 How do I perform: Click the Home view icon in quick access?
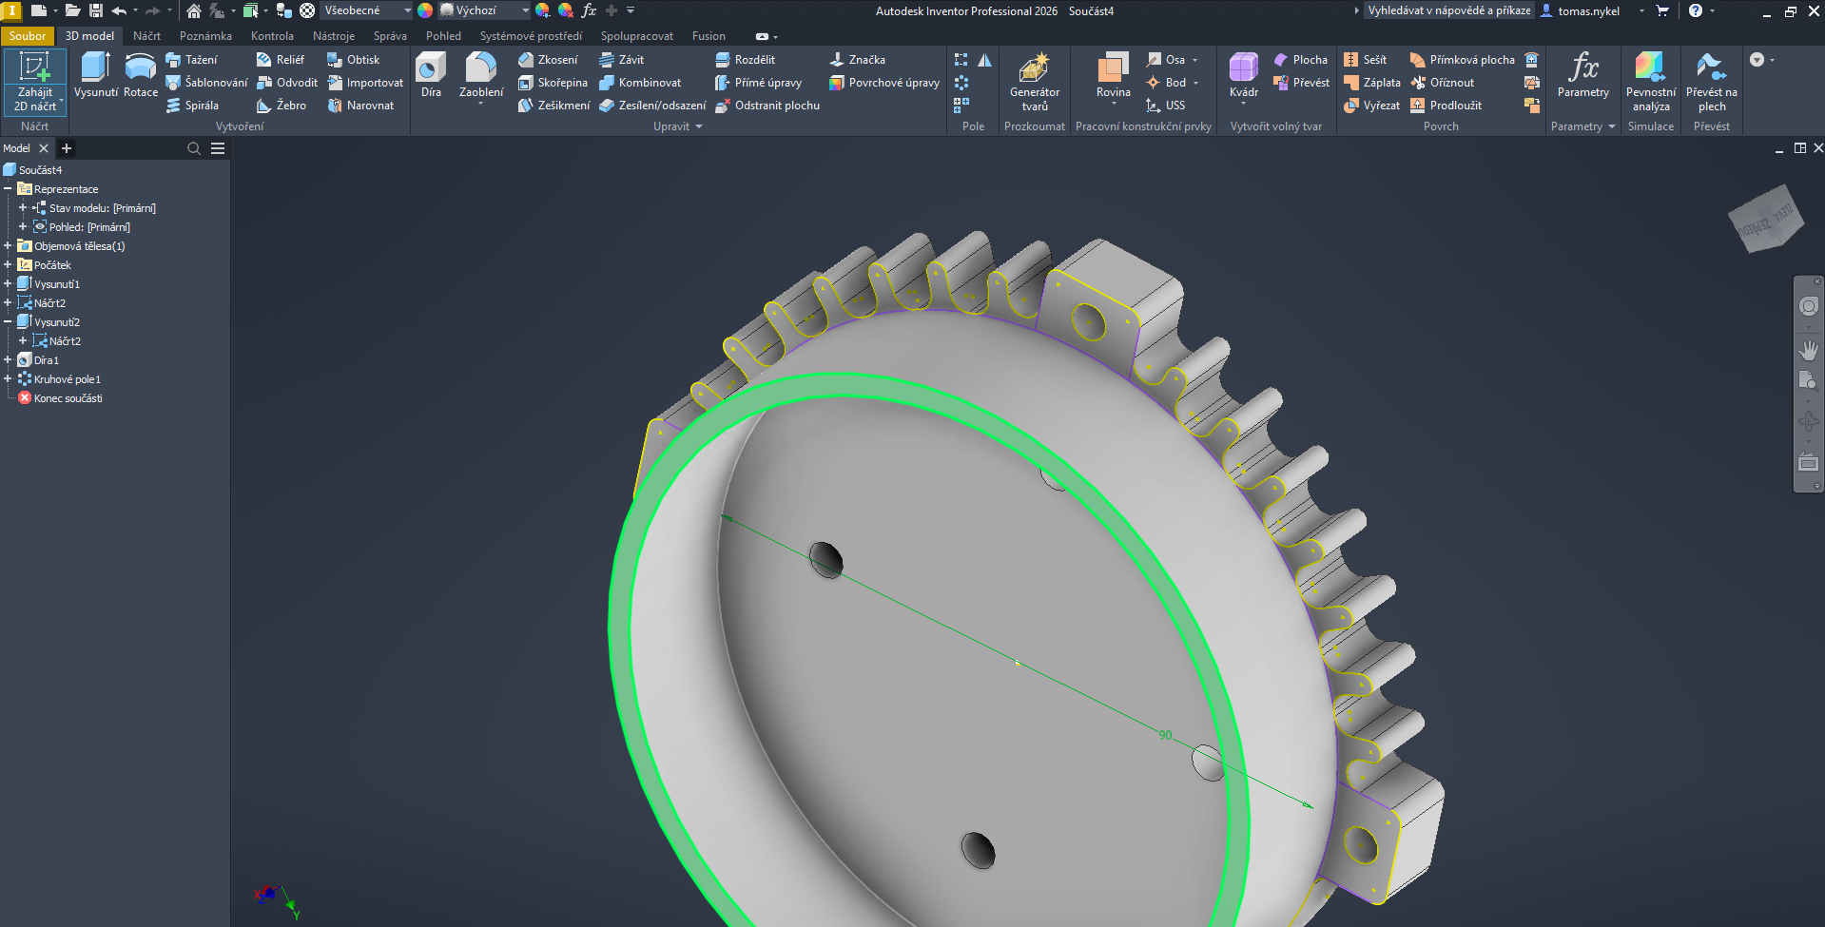pos(194,10)
